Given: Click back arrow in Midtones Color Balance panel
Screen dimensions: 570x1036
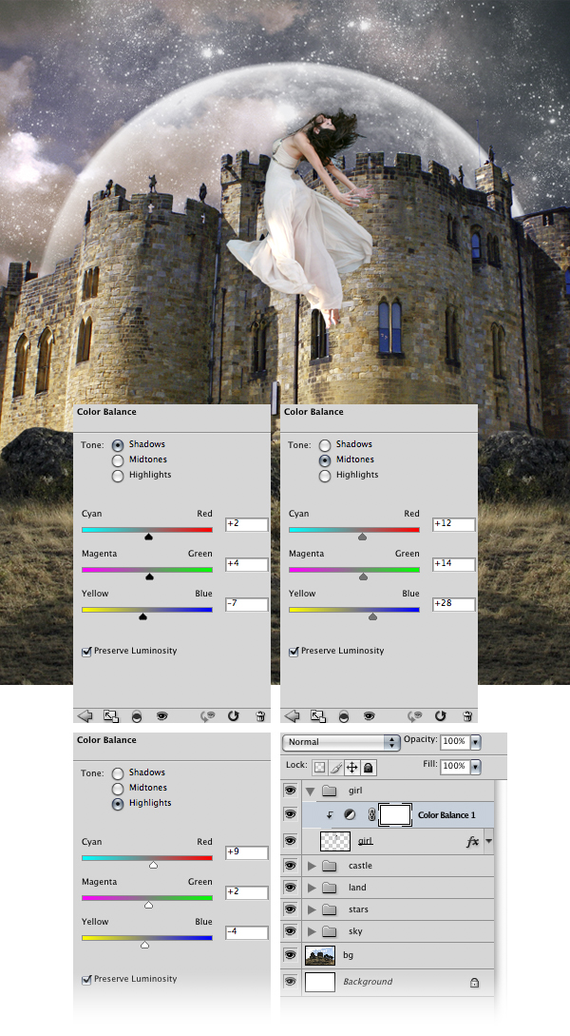Looking at the screenshot, I should point(293,715).
